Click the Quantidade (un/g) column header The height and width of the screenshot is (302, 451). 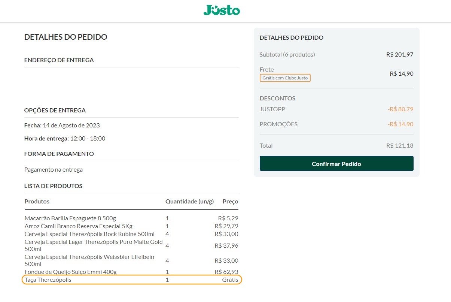pos(190,201)
